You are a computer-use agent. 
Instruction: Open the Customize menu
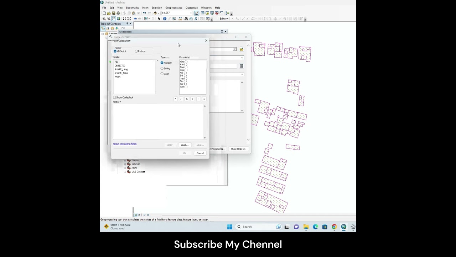pos(192,7)
